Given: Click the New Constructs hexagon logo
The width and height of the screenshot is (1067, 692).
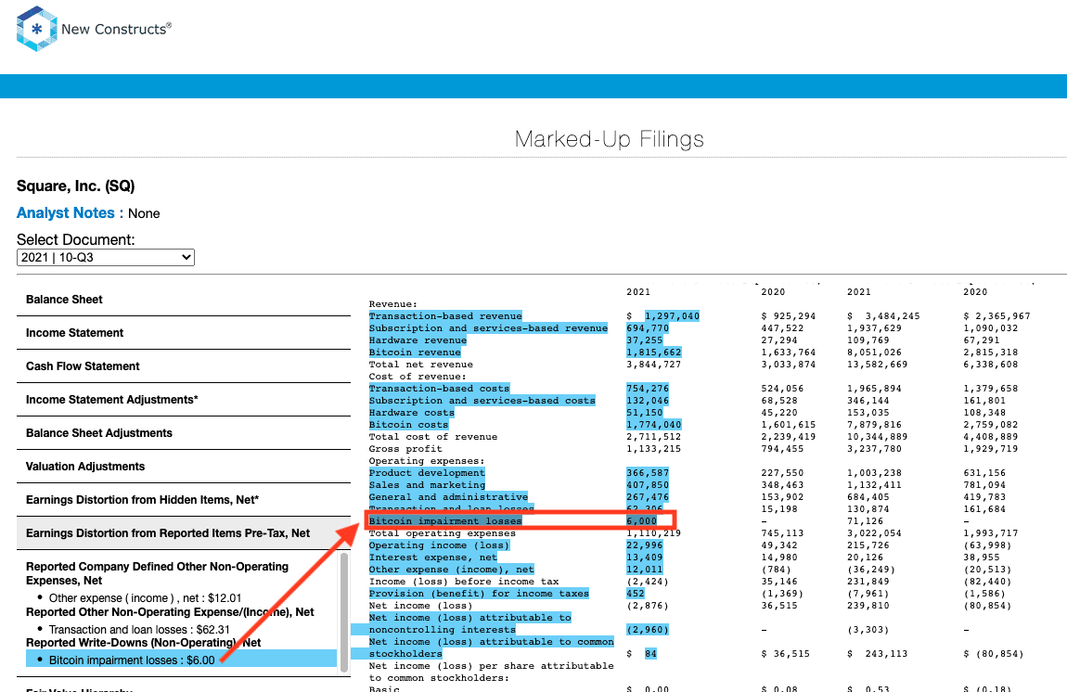Looking at the screenshot, I should point(37,29).
